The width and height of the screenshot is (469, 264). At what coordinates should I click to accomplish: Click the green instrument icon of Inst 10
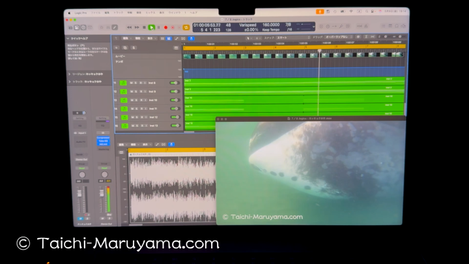pos(124,100)
